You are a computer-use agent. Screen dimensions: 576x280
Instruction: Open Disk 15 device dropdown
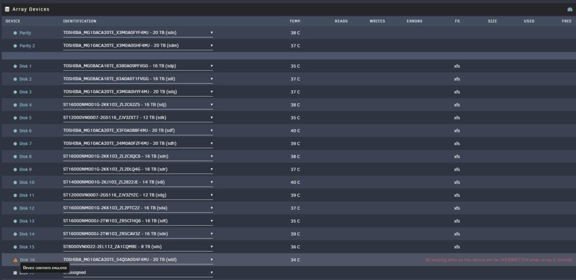(138, 247)
